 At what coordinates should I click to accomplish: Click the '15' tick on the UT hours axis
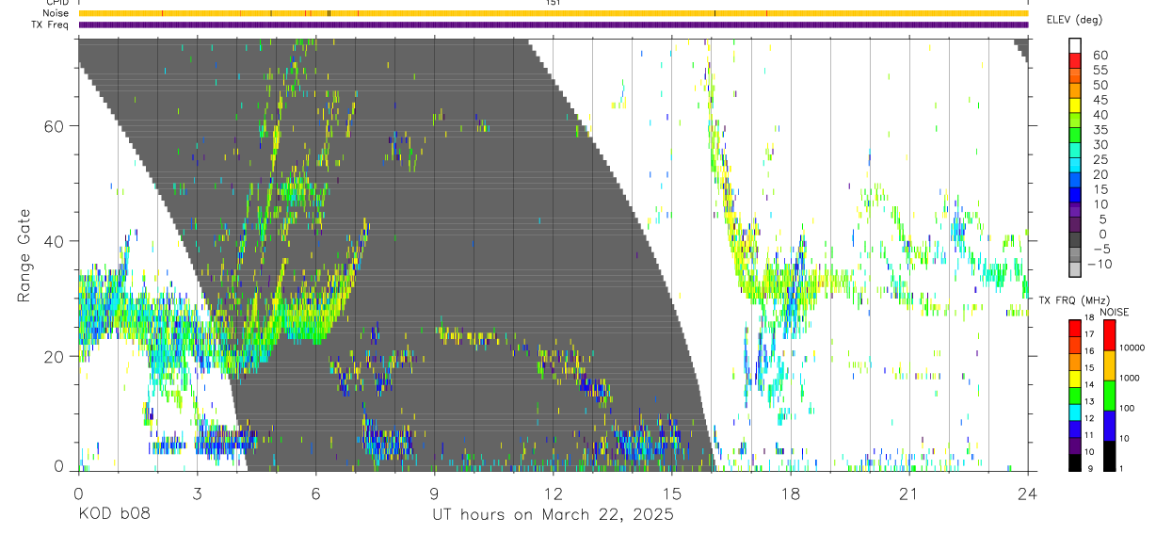pos(671,494)
